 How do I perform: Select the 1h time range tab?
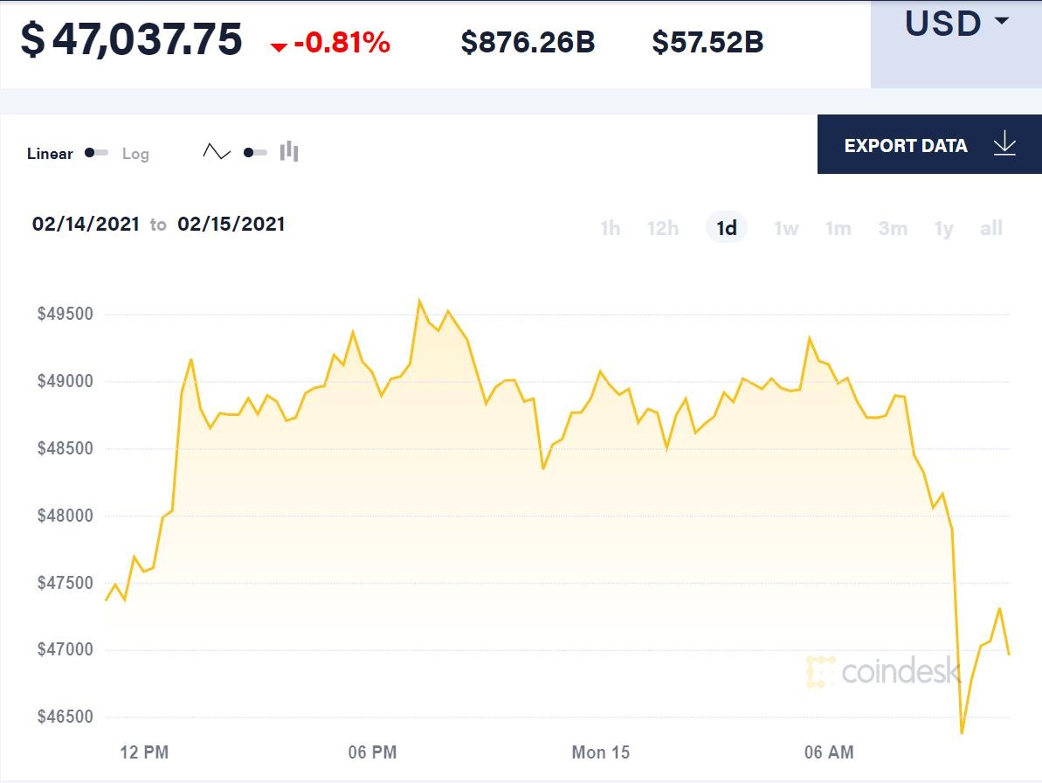tap(611, 228)
